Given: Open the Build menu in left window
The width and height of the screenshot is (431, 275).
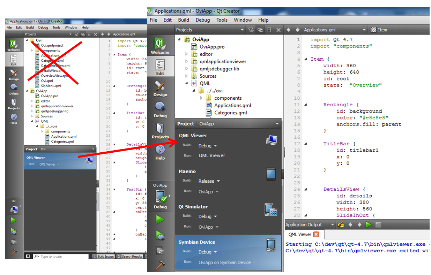Looking at the screenshot, I should coord(30,28).
